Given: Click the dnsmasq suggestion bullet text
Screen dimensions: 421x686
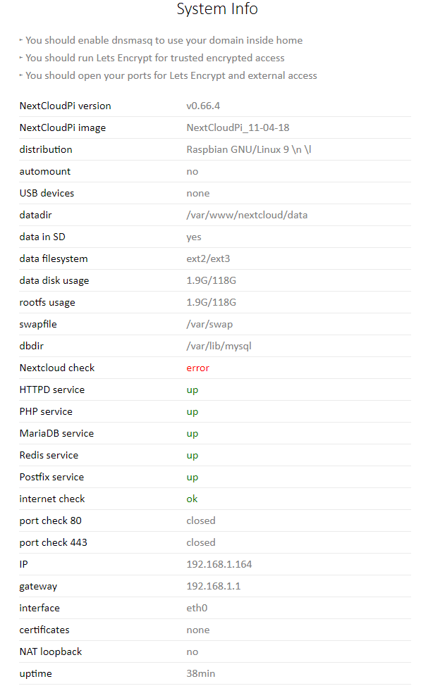Looking at the screenshot, I should click(164, 40).
